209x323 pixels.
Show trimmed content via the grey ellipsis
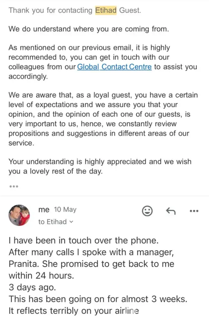[x=14, y=186]
